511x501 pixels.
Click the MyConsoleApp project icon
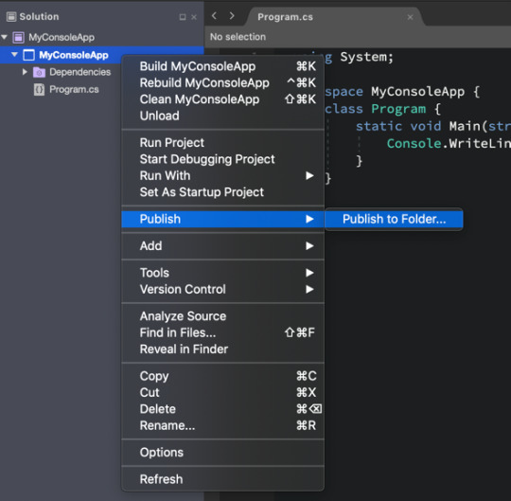[x=28, y=55]
